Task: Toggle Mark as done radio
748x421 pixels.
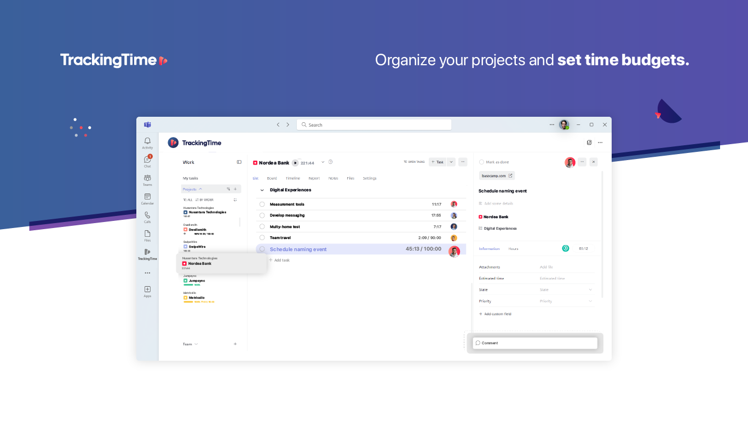Action: point(482,162)
